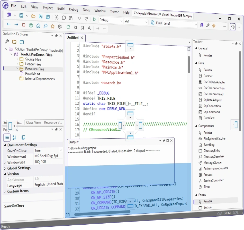The height and width of the screenshot is (230, 244).
Task: Open Property Pages icon in the Properties panel
Action: pyautogui.click(x=23, y=137)
